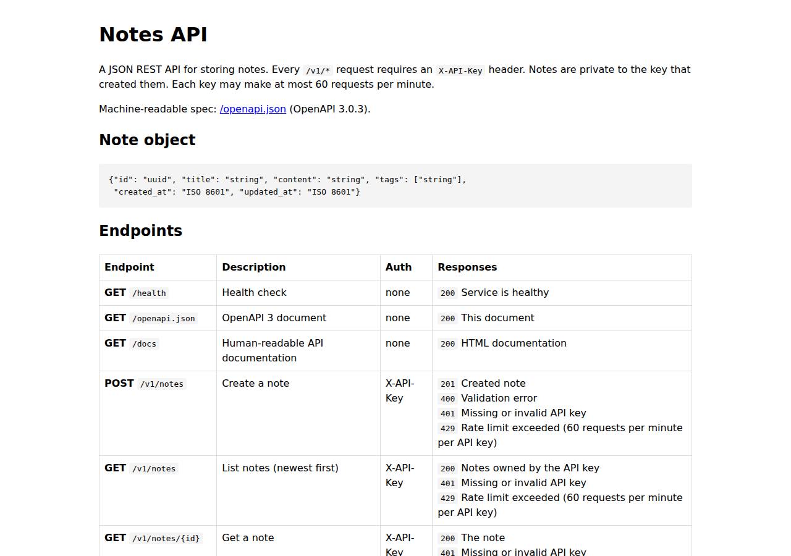Click the Notes API page heading

pos(153,35)
